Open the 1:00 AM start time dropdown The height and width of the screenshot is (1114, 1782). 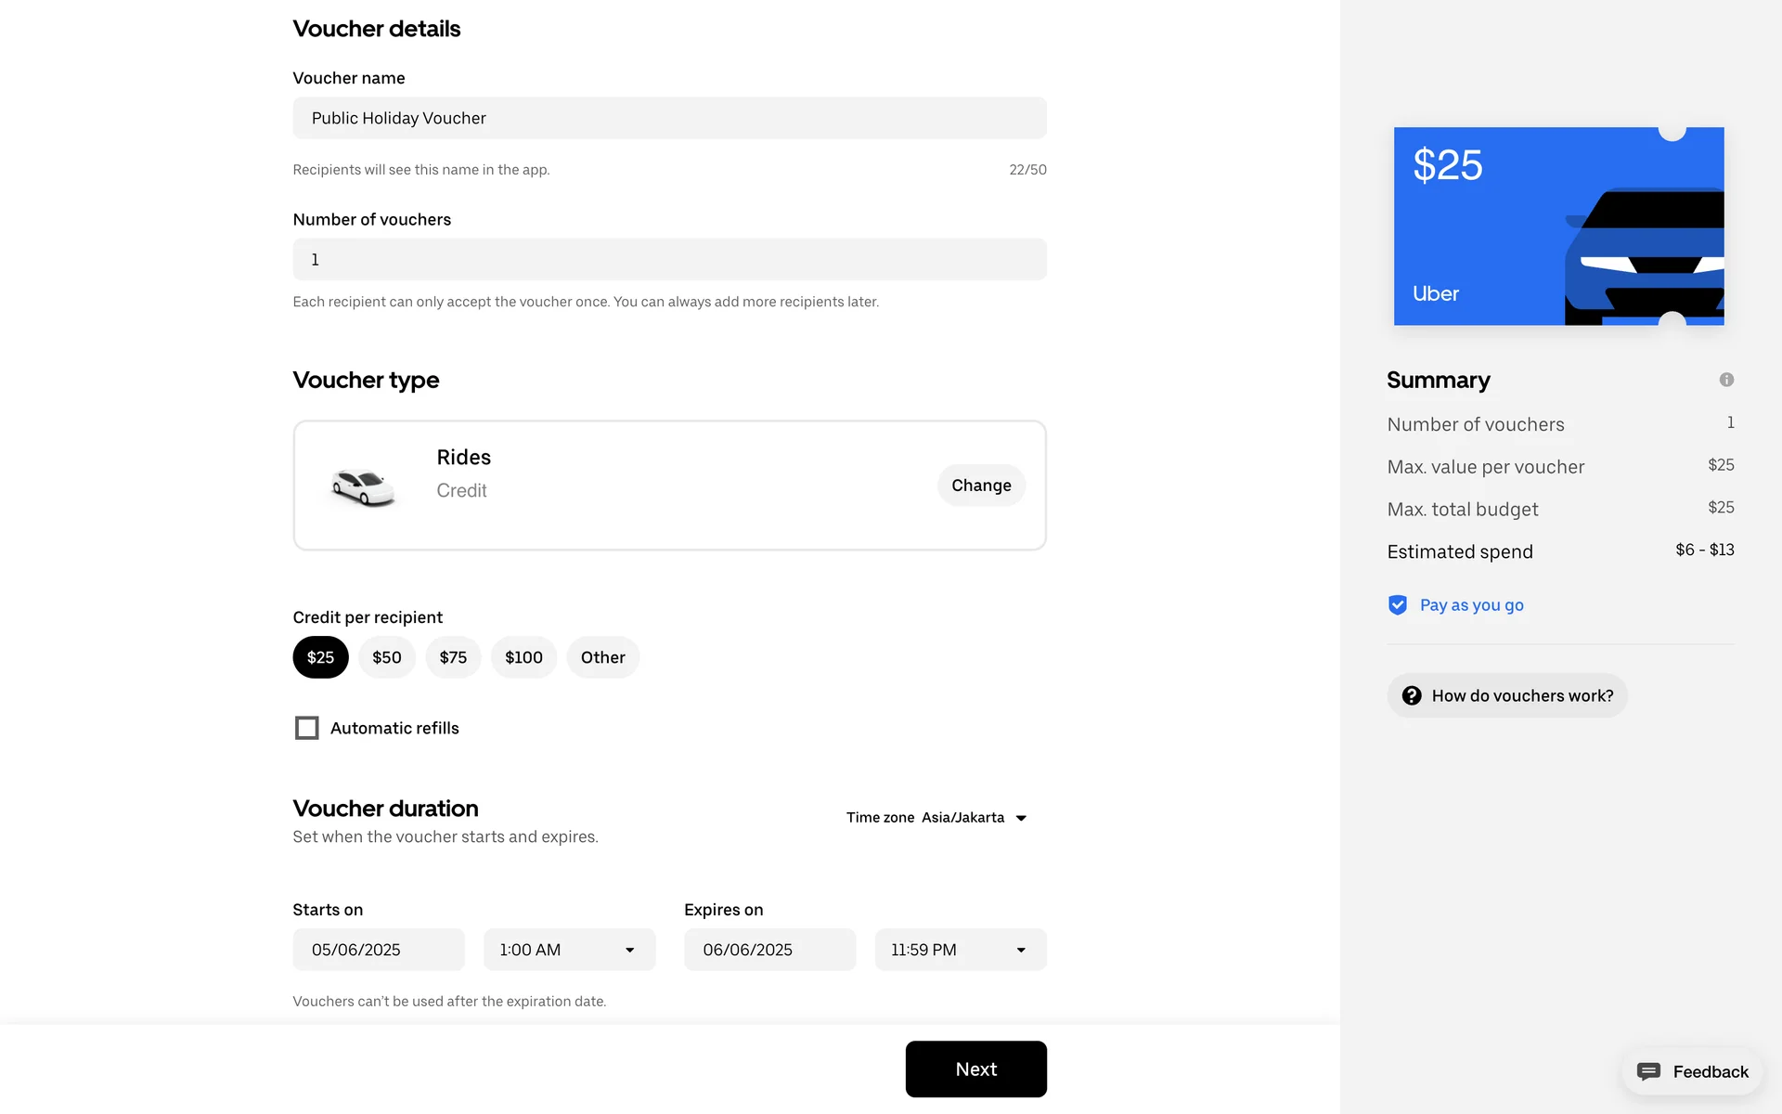[x=568, y=950]
